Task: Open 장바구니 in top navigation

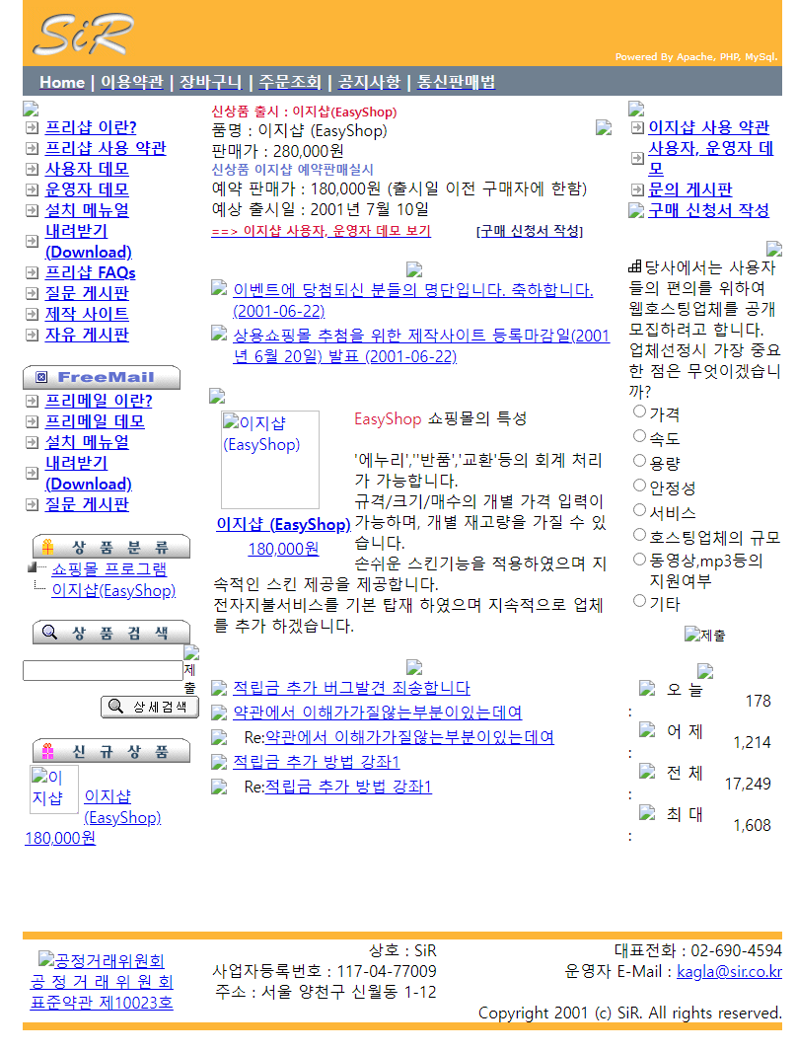Action: 210,82
